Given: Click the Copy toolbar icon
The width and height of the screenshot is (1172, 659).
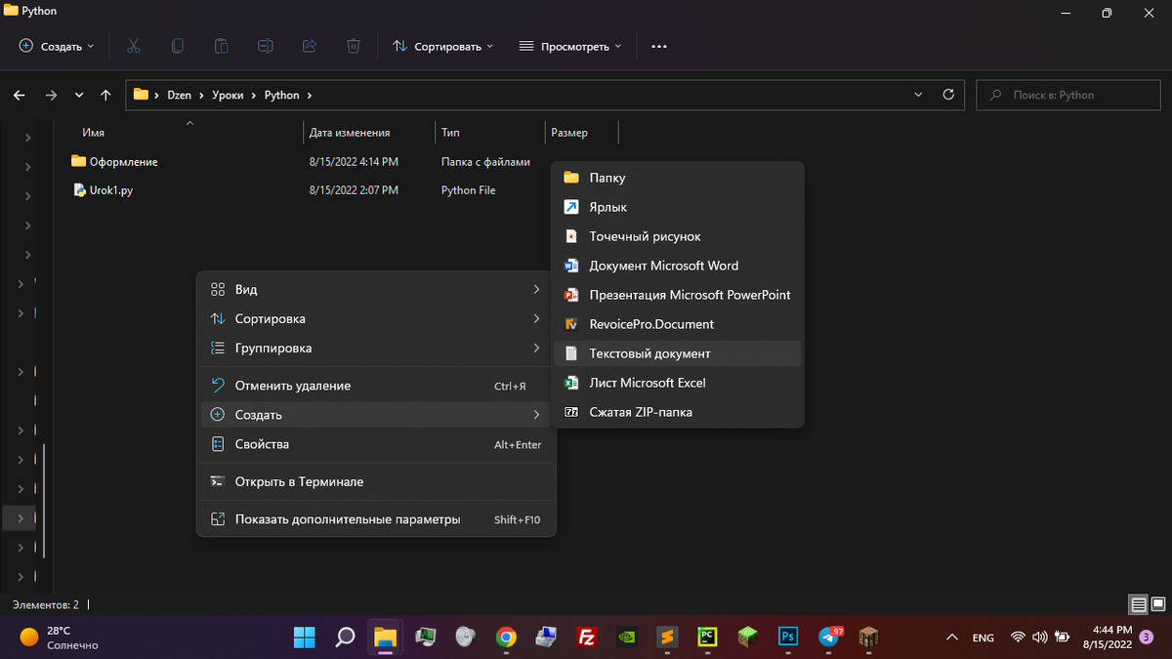Looking at the screenshot, I should [178, 46].
